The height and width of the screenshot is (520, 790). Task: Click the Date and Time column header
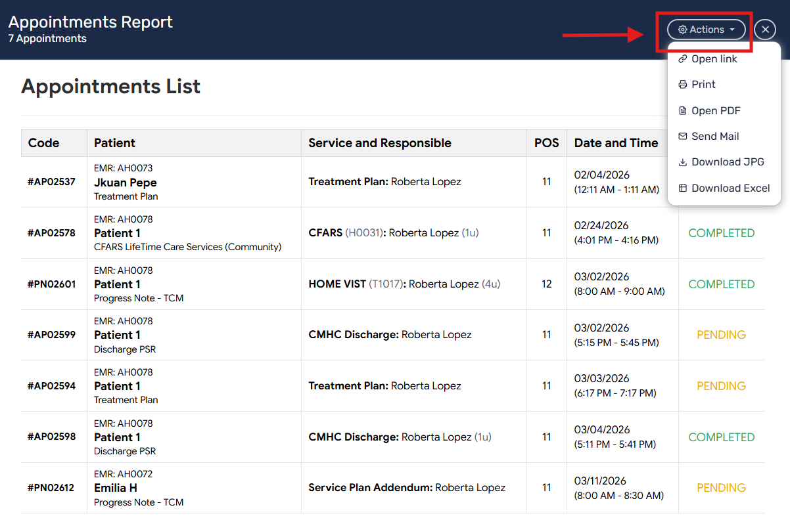pos(616,143)
